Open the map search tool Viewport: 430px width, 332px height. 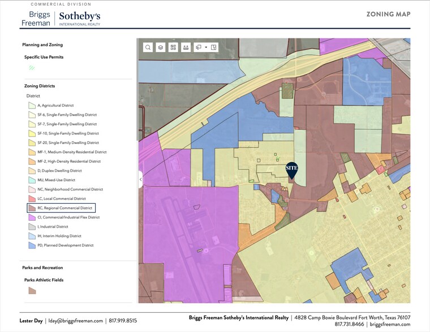click(148, 47)
